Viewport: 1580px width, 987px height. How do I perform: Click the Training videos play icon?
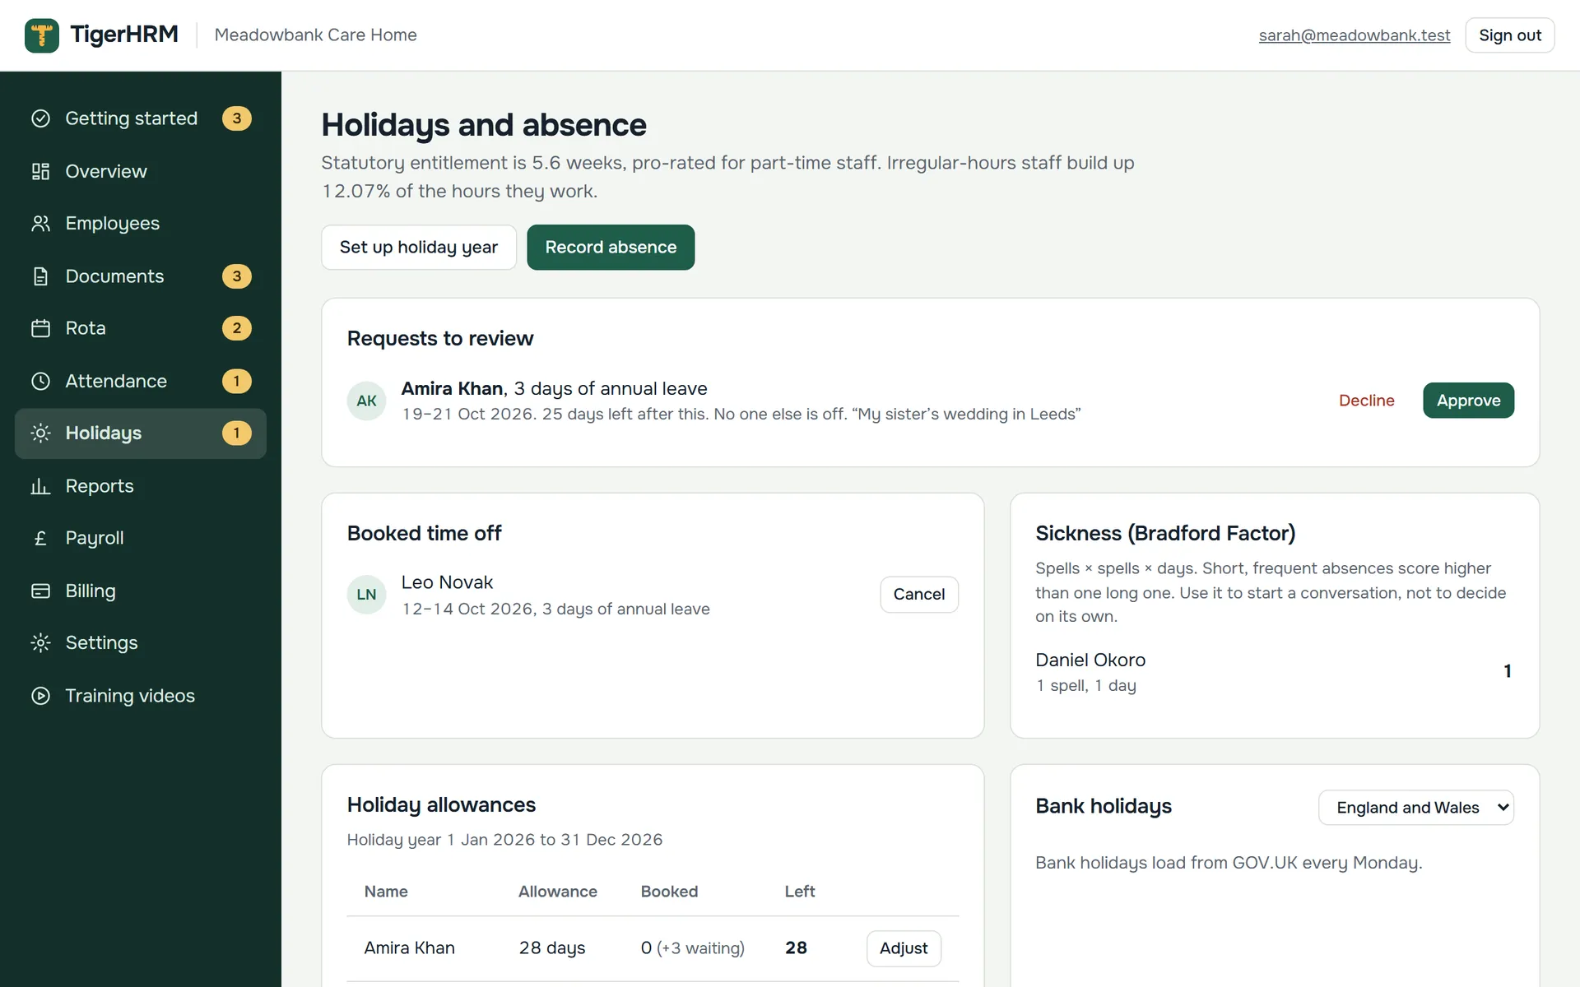tap(40, 696)
